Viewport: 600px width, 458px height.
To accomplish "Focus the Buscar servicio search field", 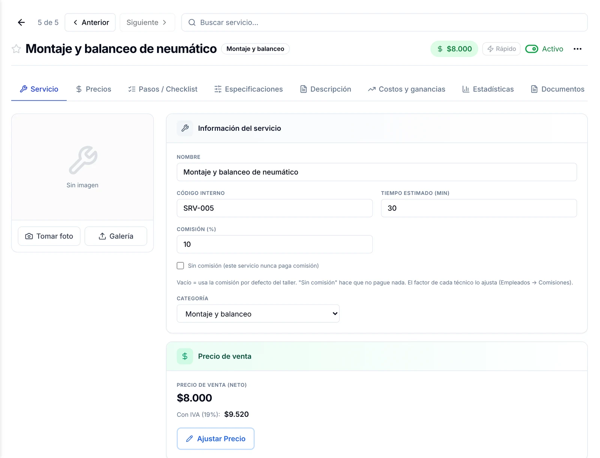I will [x=384, y=22].
